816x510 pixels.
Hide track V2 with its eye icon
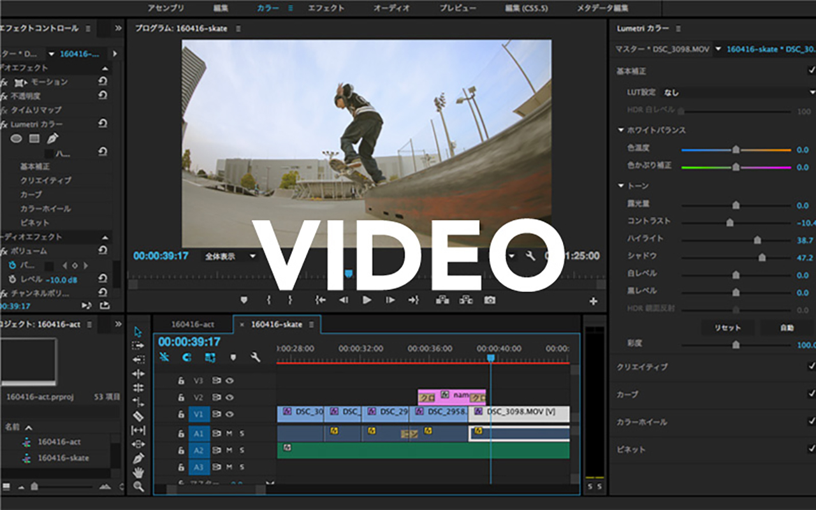pyautogui.click(x=229, y=397)
